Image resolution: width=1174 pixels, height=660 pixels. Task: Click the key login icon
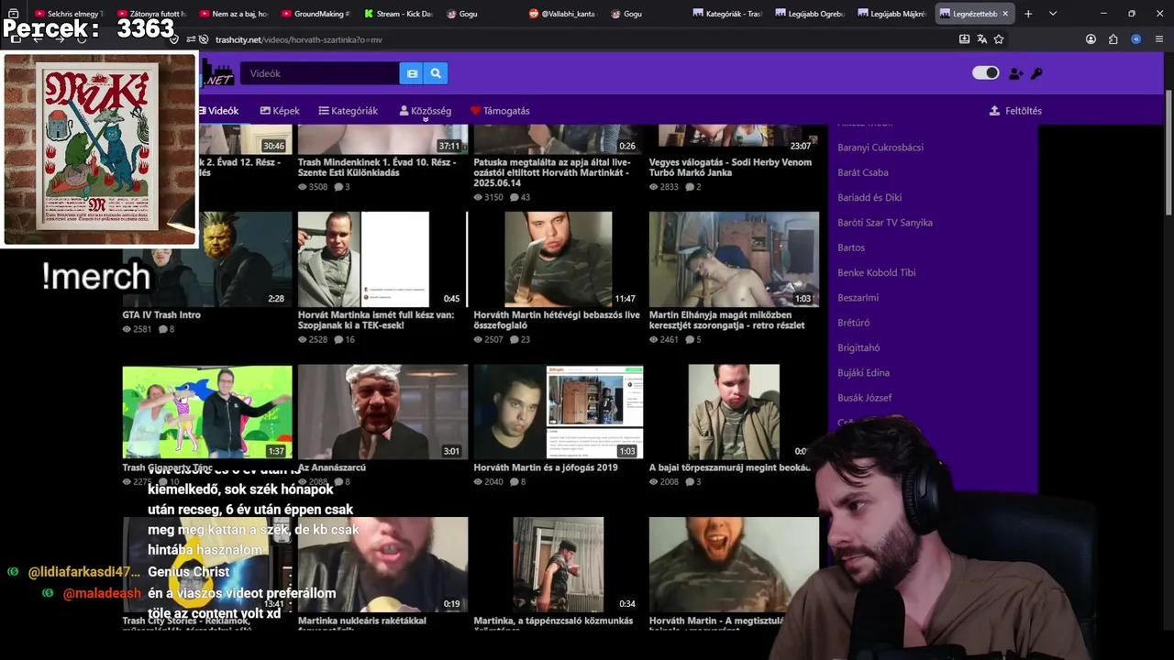1036,73
